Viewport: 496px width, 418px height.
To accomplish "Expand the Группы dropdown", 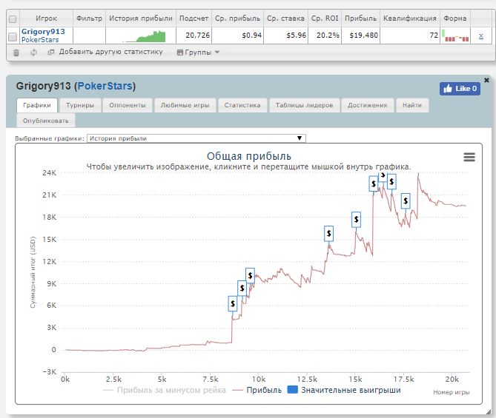I will 198,53.
